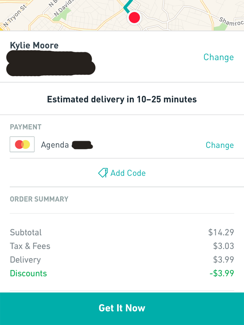244x325 pixels.
Task: Select the Tax & Fees label
Action: (30, 246)
